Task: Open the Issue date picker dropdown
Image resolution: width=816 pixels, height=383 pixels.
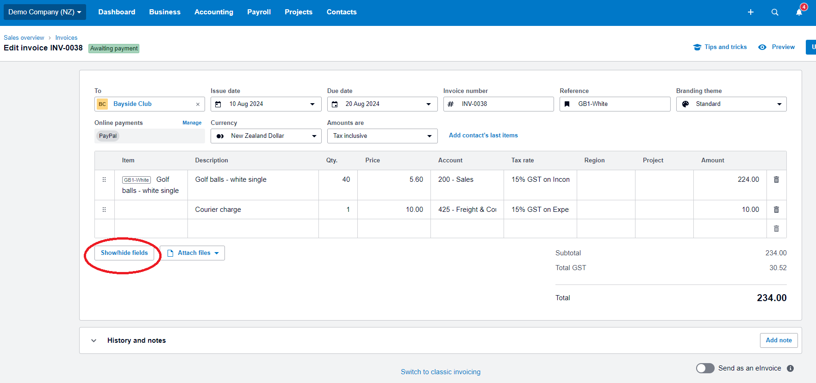Action: pos(312,104)
